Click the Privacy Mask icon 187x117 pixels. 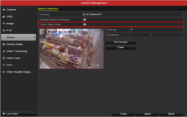(4, 44)
